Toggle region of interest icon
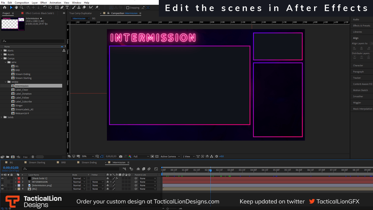 tap(152, 156)
